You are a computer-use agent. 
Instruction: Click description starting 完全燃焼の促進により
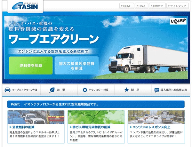pyautogui.click(x=35, y=134)
